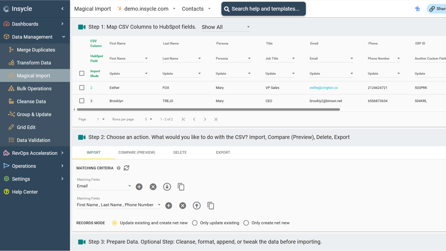Click the plus icon next to Email matching field
The height and width of the screenshot is (251, 446).
(139, 187)
